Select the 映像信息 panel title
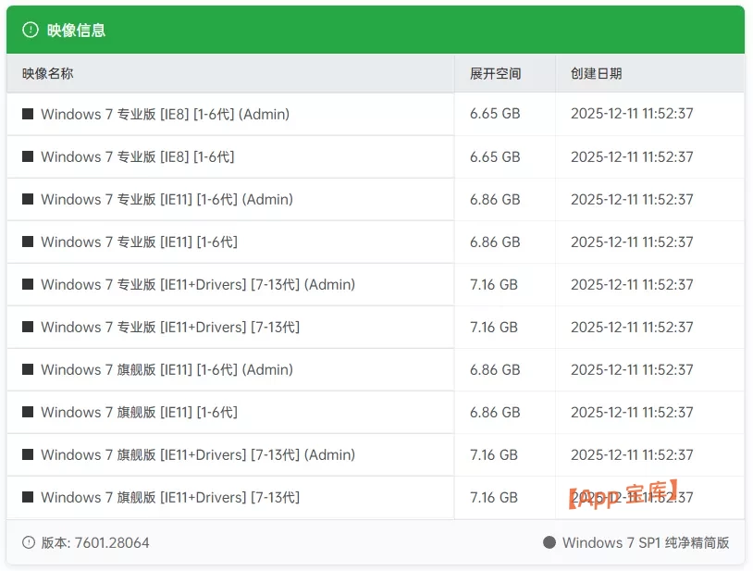753x571 pixels. [x=76, y=31]
